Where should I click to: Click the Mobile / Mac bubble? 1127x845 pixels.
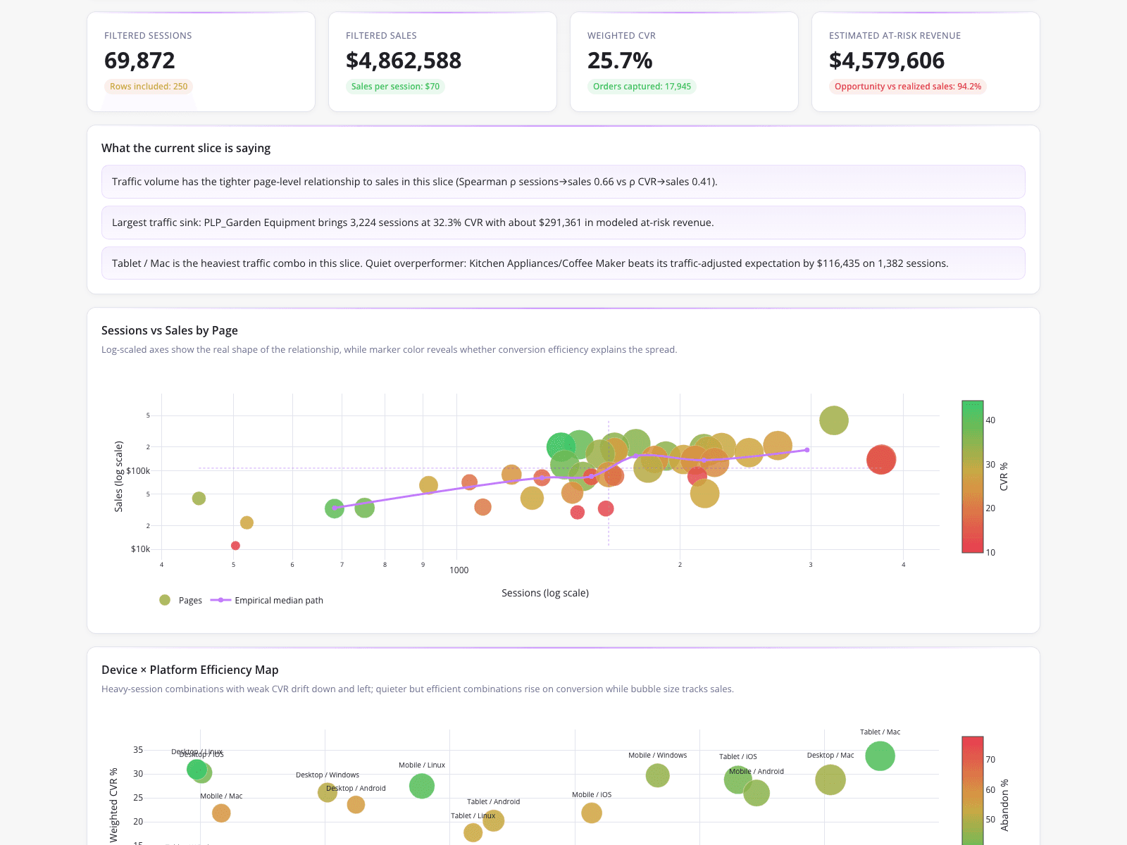[x=221, y=813]
